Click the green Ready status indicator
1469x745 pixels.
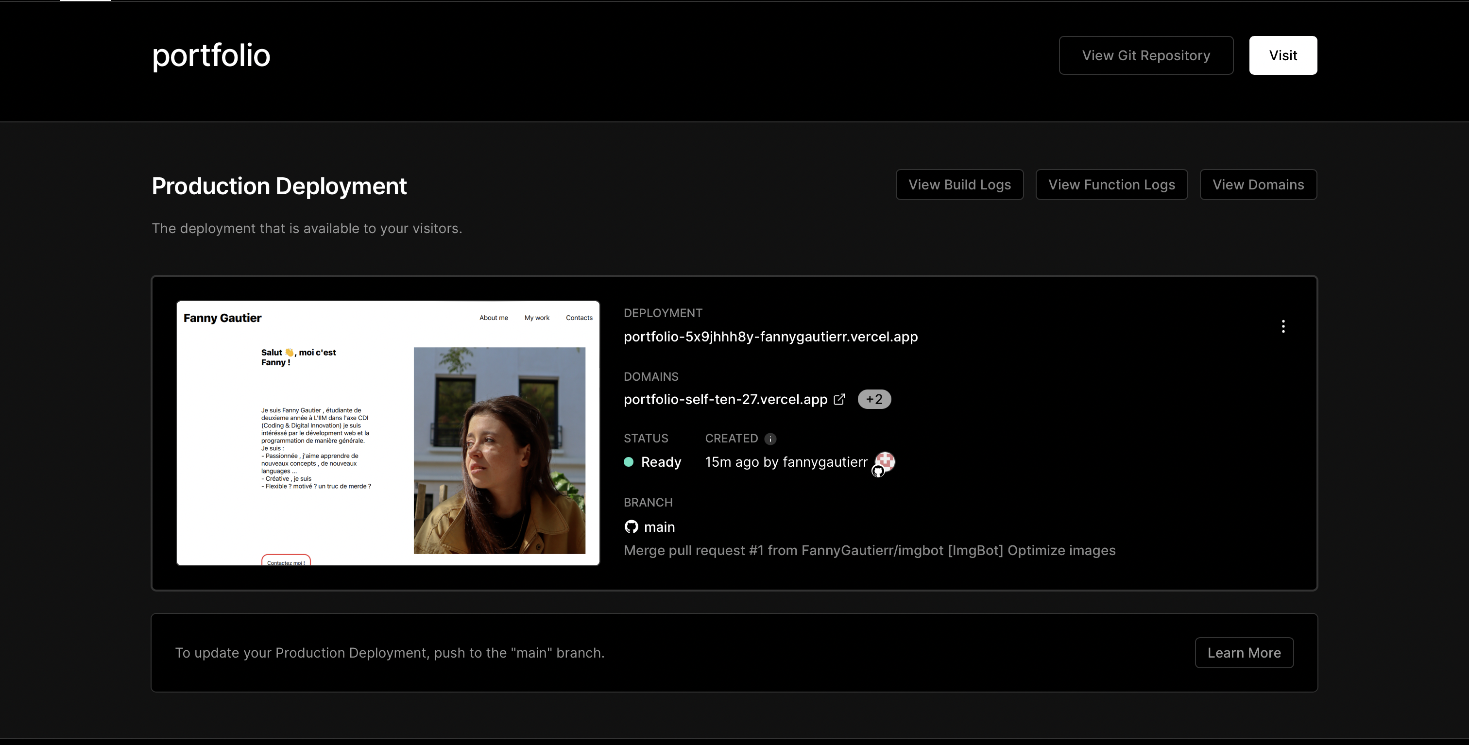coord(629,462)
